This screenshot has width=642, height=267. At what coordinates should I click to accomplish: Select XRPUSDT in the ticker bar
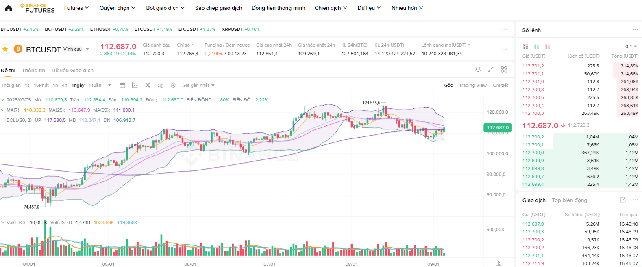point(241,29)
